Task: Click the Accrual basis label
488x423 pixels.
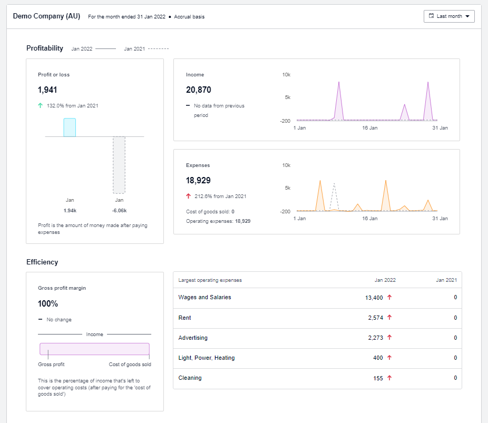Action: click(x=189, y=17)
